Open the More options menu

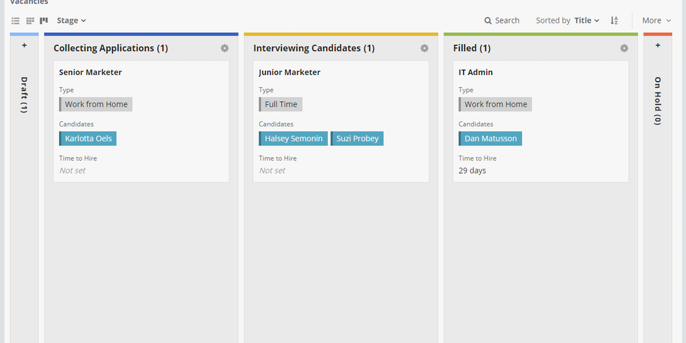[x=656, y=21]
